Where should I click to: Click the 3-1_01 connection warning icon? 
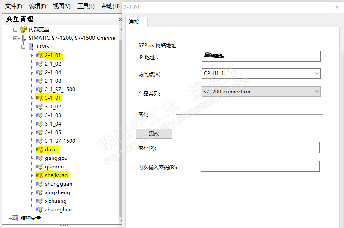point(39,98)
